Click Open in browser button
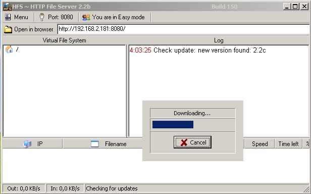This screenshot has width=311, height=194. click(29, 29)
